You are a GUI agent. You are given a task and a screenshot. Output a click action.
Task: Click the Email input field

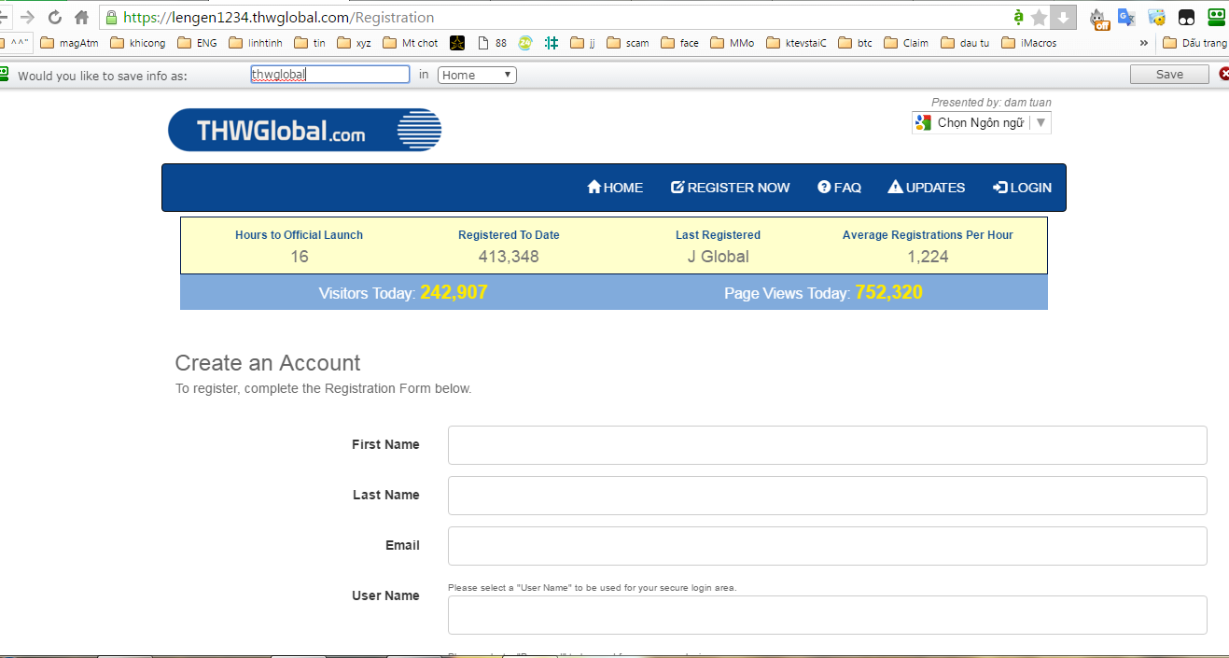point(827,546)
